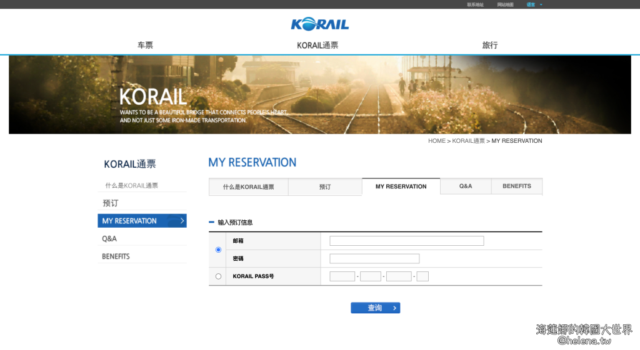This screenshot has width=640, height=350.
Task: Open the KORAIL通票 main menu
Action: (x=317, y=45)
